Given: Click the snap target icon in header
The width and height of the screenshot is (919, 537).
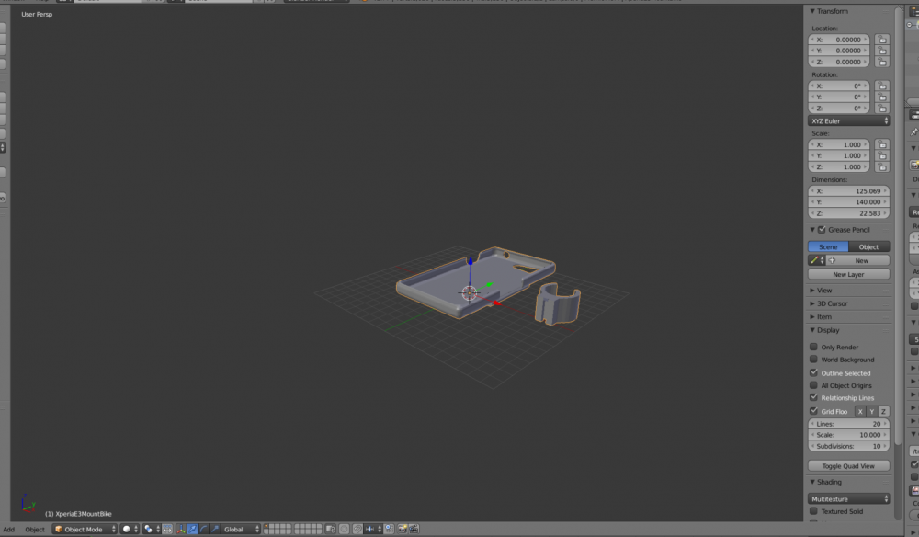Looking at the screenshot, I should (x=389, y=530).
